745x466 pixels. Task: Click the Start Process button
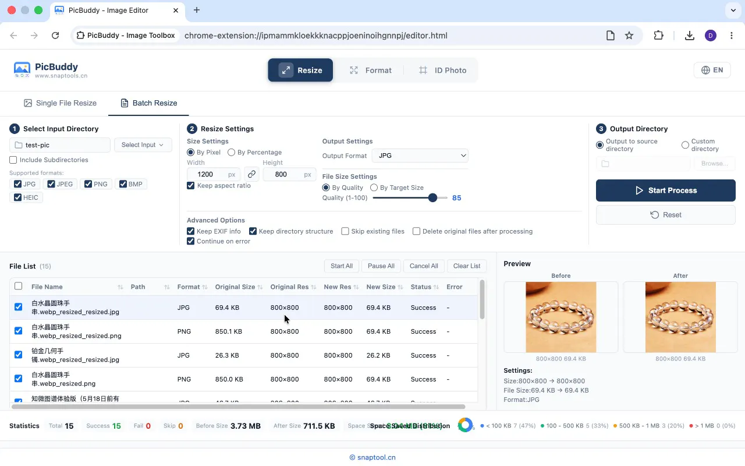point(666,190)
